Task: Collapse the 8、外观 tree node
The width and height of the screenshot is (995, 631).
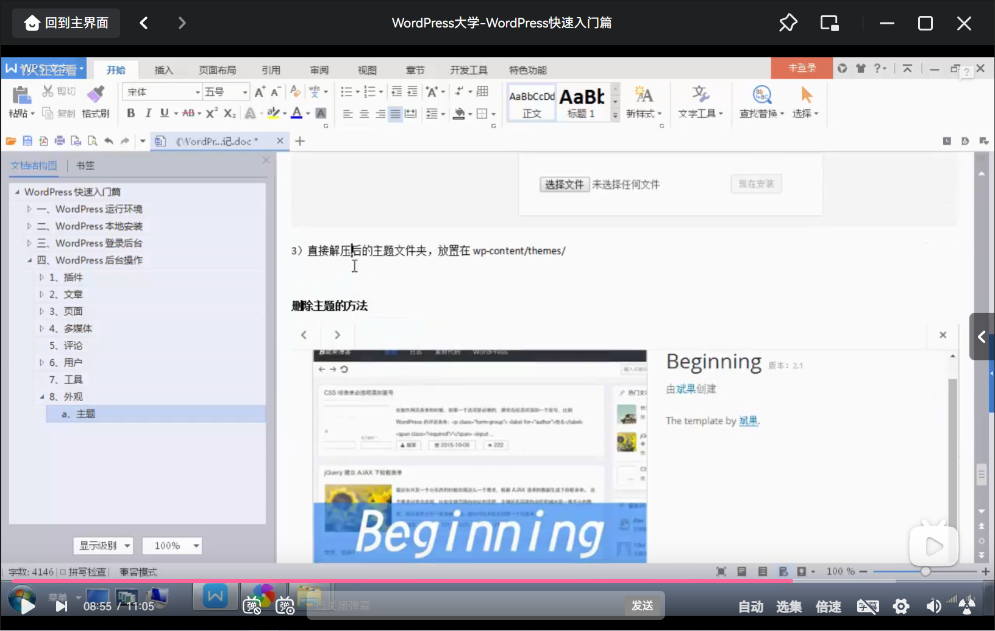Action: [41, 397]
